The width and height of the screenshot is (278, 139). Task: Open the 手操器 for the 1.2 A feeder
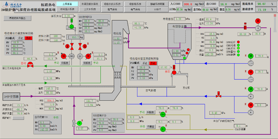pyautogui.click(x=65, y=63)
